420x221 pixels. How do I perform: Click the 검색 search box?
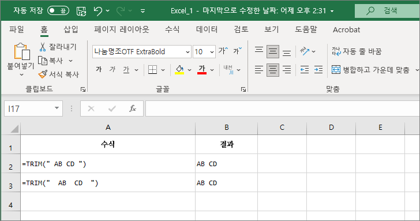coord(387,11)
